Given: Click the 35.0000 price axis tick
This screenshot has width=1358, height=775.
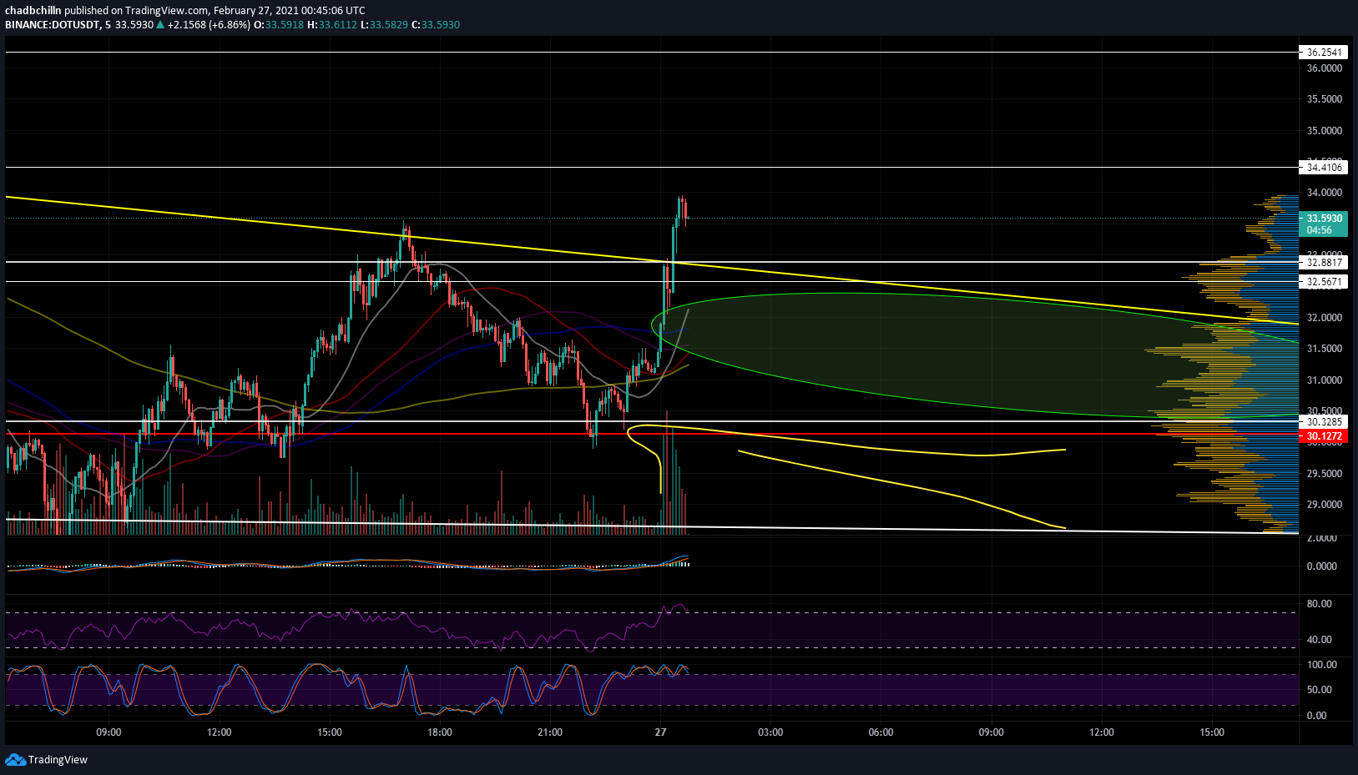Looking at the screenshot, I should point(1324,131).
